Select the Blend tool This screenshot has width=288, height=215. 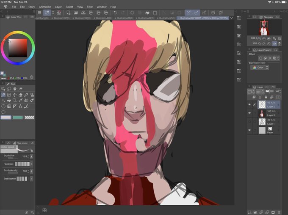26,101
